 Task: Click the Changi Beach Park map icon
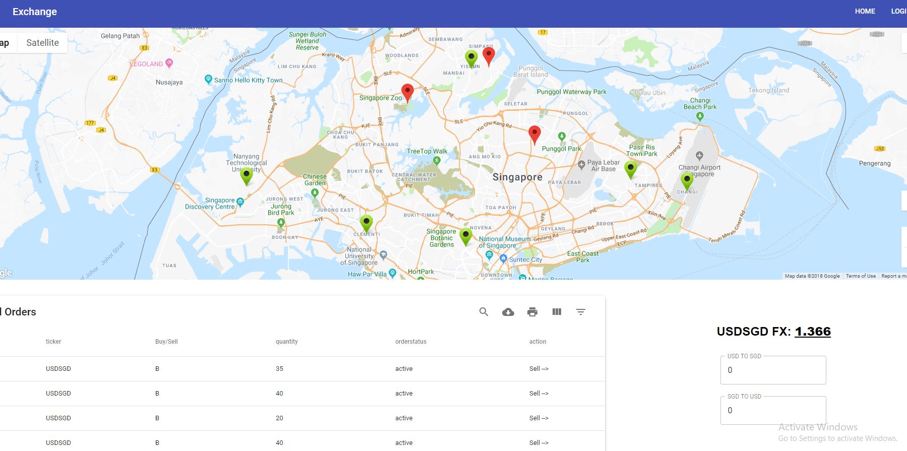click(x=699, y=116)
